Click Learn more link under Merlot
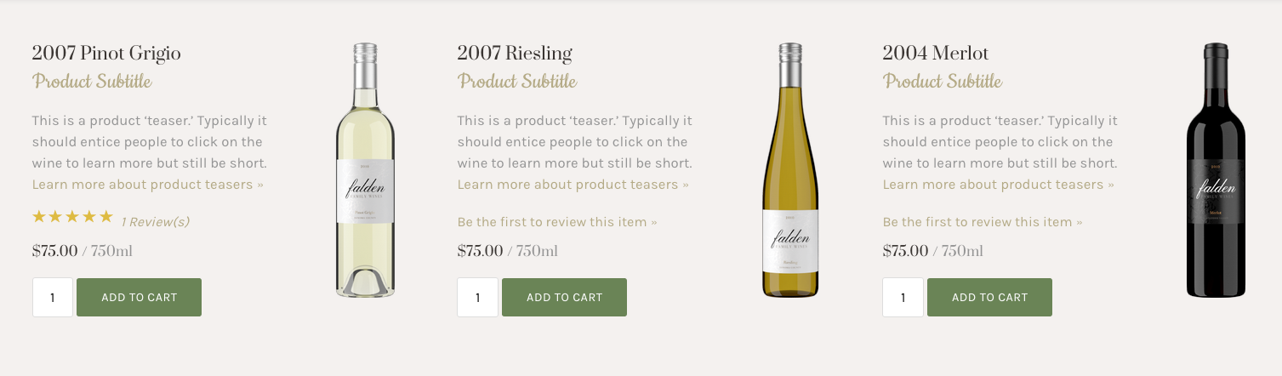Screen dimensions: 1282x376 (998, 185)
